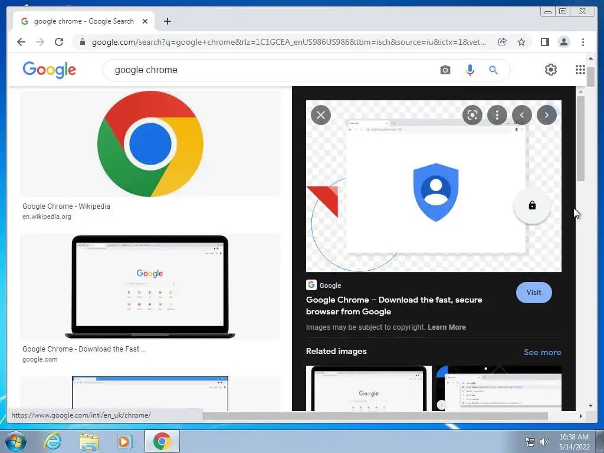Viewport: 604px width, 453px height.
Task: Click the large preview image
Action: (x=434, y=186)
